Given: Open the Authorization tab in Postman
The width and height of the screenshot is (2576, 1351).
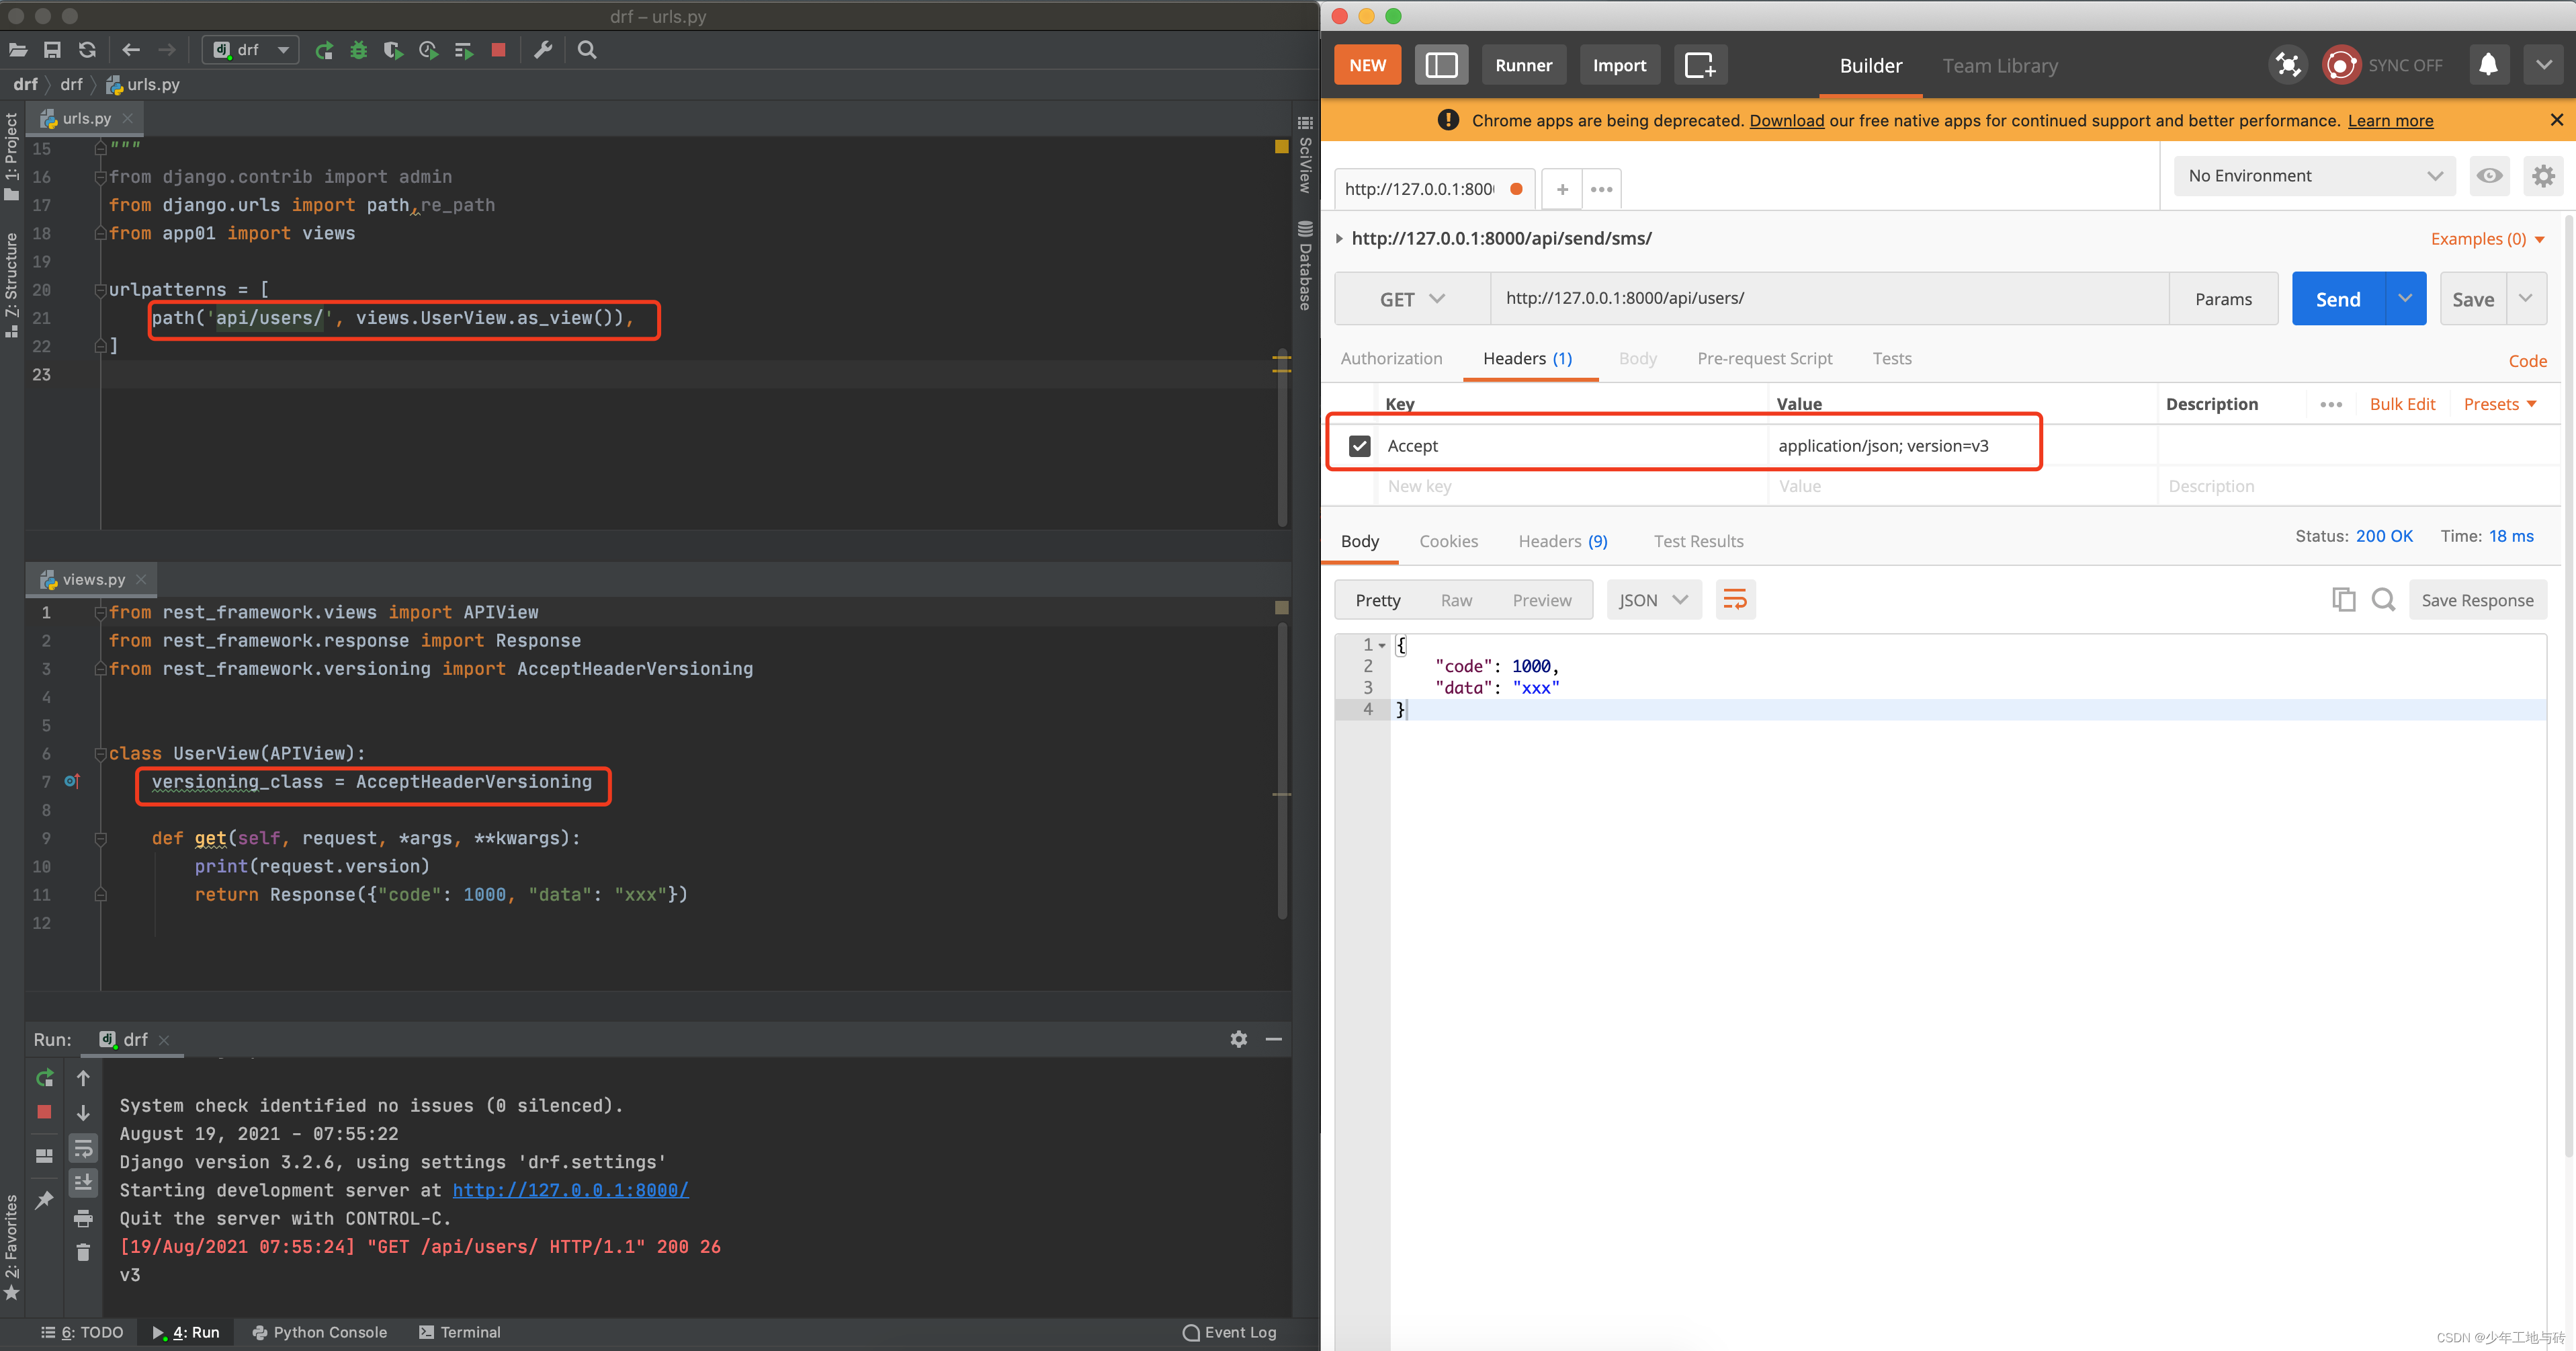Looking at the screenshot, I should pyautogui.click(x=1390, y=358).
